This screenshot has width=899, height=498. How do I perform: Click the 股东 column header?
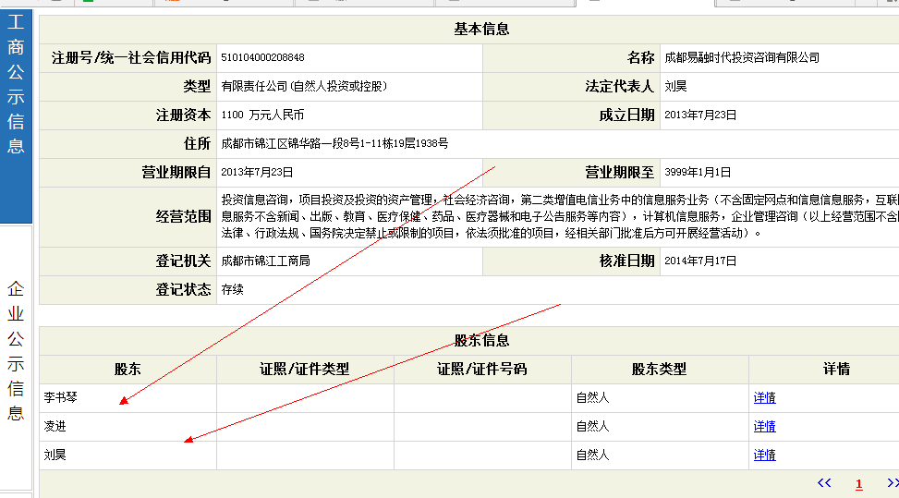(128, 369)
